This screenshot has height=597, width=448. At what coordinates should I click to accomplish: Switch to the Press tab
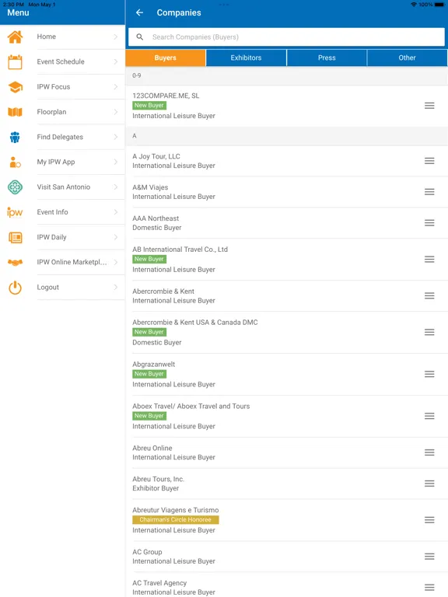tap(327, 58)
